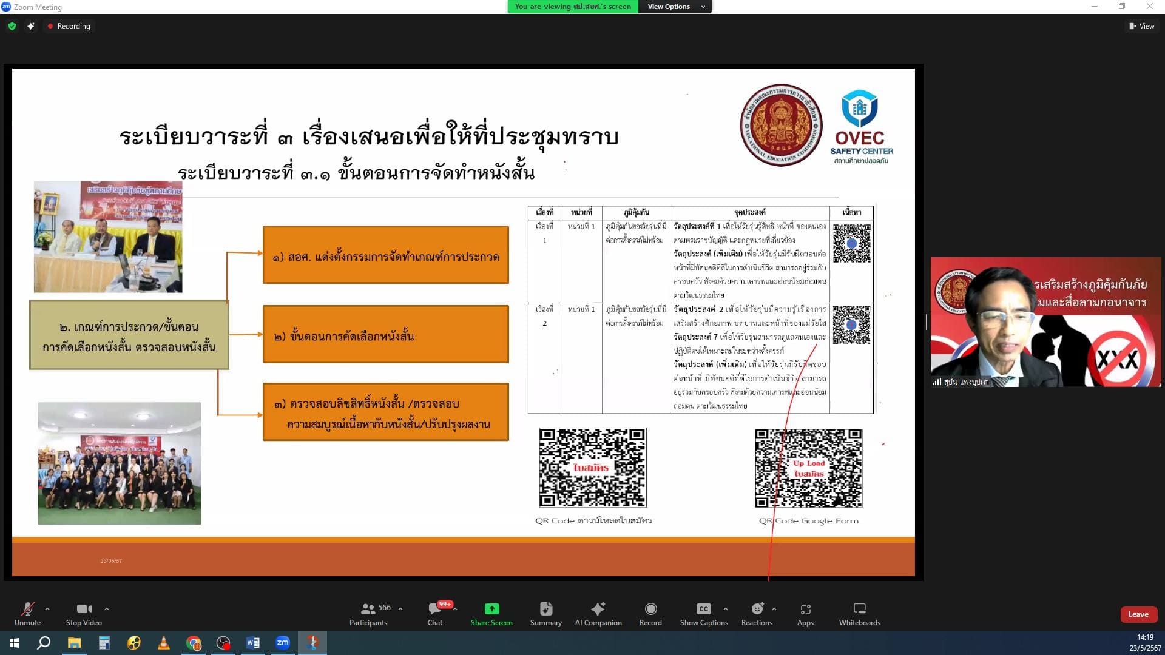
Task: Open Zoom Apps
Action: pos(805,613)
